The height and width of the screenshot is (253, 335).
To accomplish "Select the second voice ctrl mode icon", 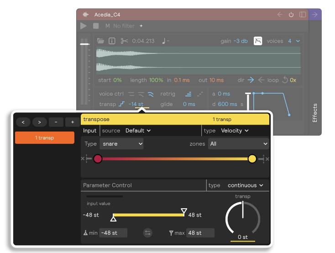I will click(141, 94).
